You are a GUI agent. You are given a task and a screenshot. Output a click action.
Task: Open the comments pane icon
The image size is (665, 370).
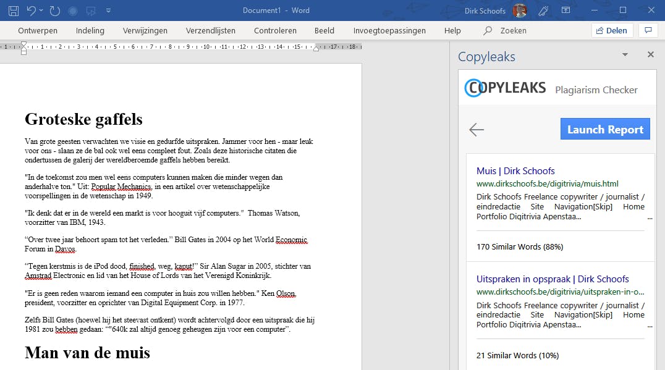[648, 30]
